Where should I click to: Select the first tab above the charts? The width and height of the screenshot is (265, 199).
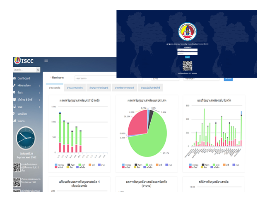55,87
